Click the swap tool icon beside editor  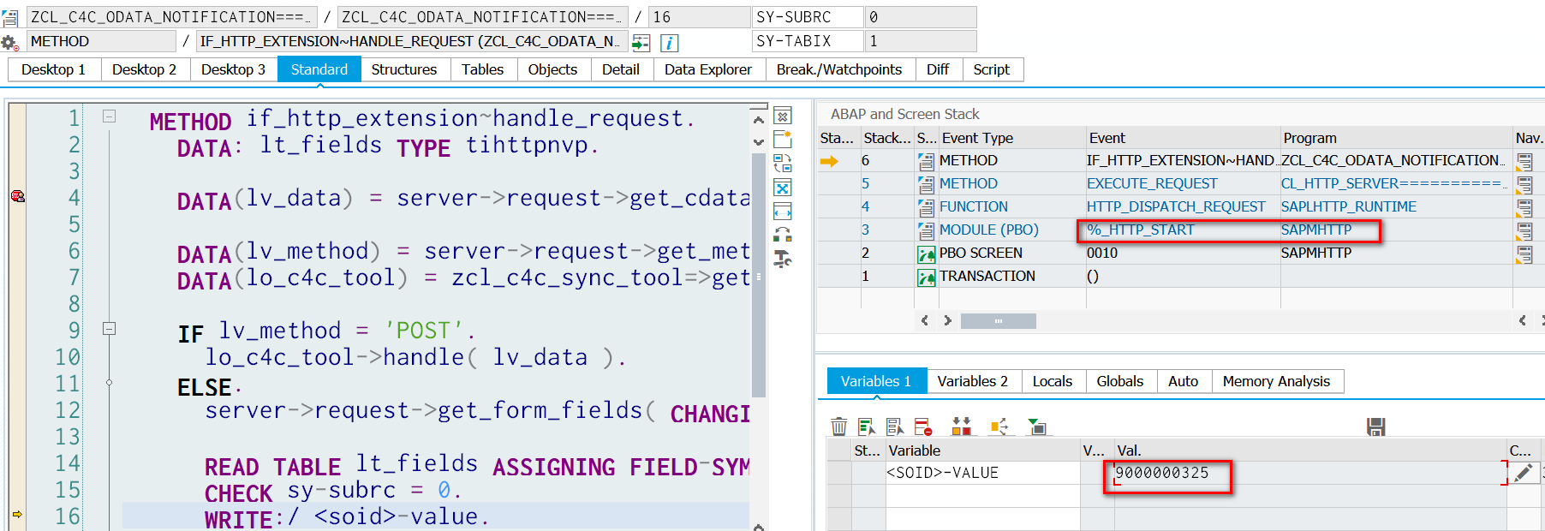coord(783,164)
